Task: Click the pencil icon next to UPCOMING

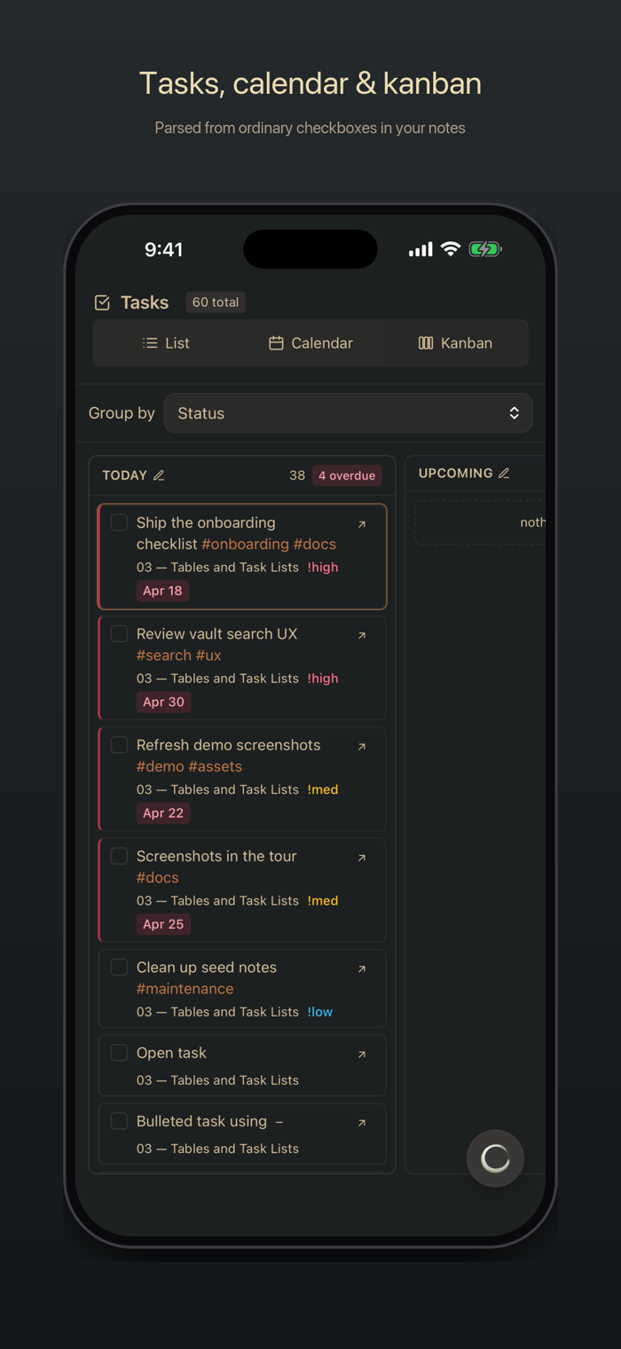Action: click(504, 474)
